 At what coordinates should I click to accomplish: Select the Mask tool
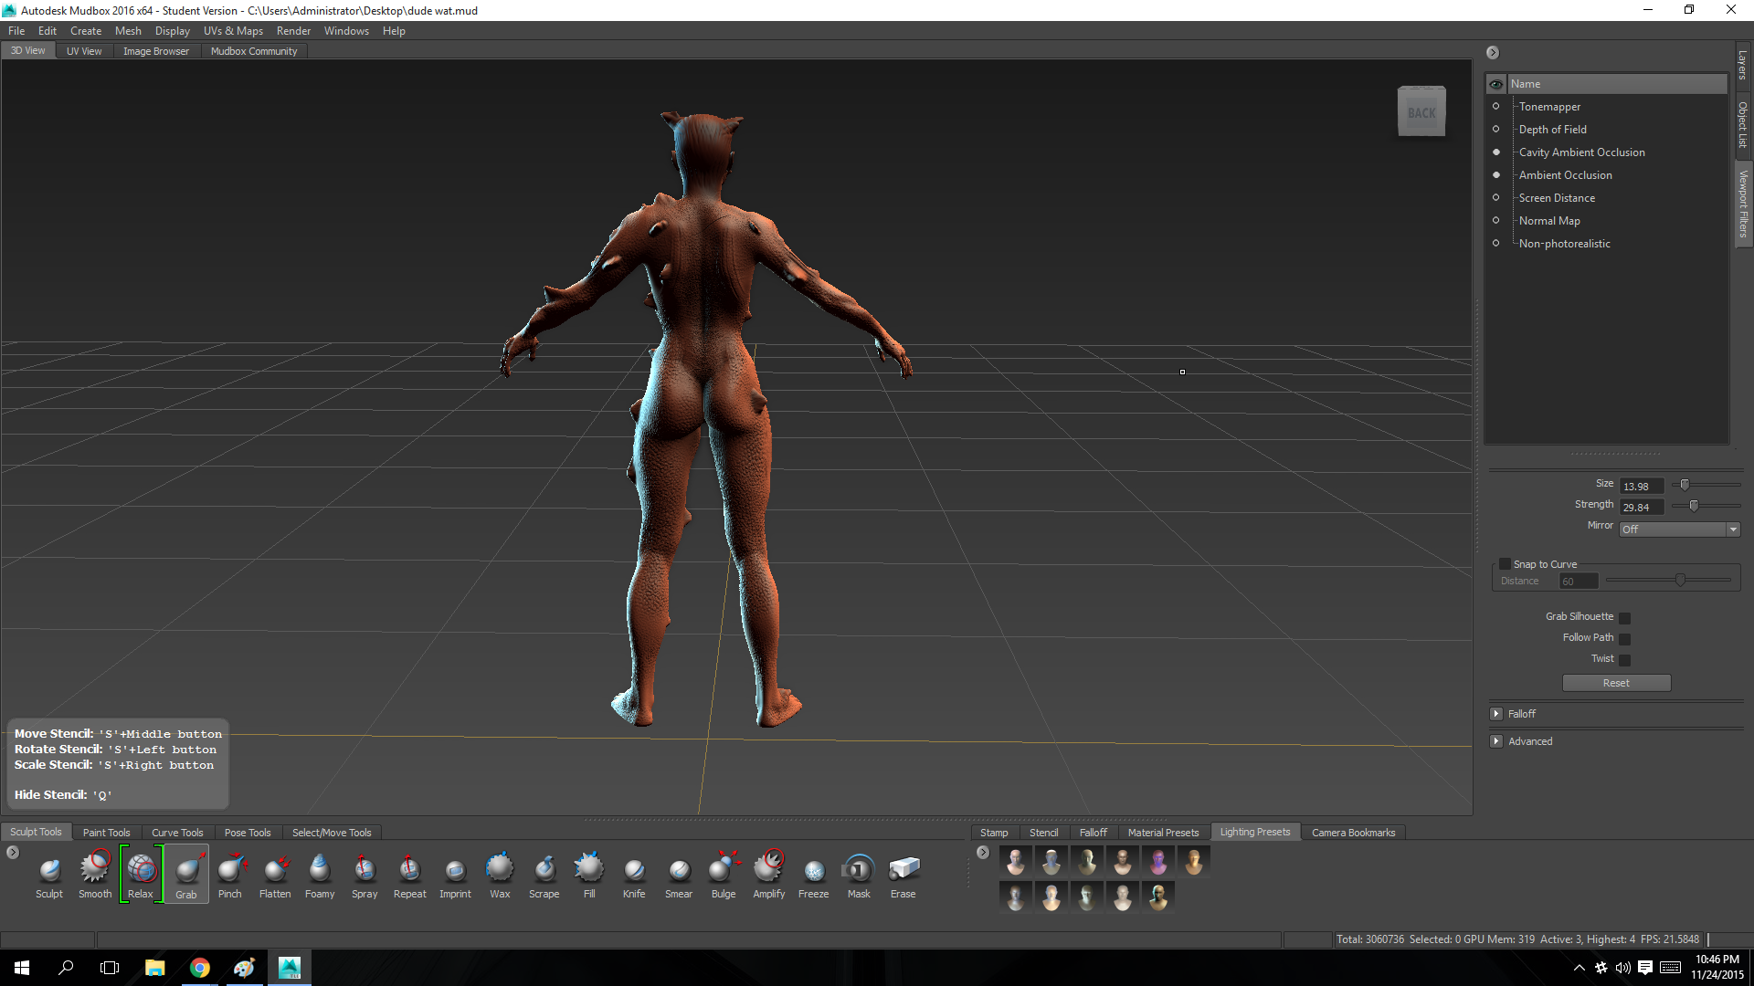click(x=859, y=876)
